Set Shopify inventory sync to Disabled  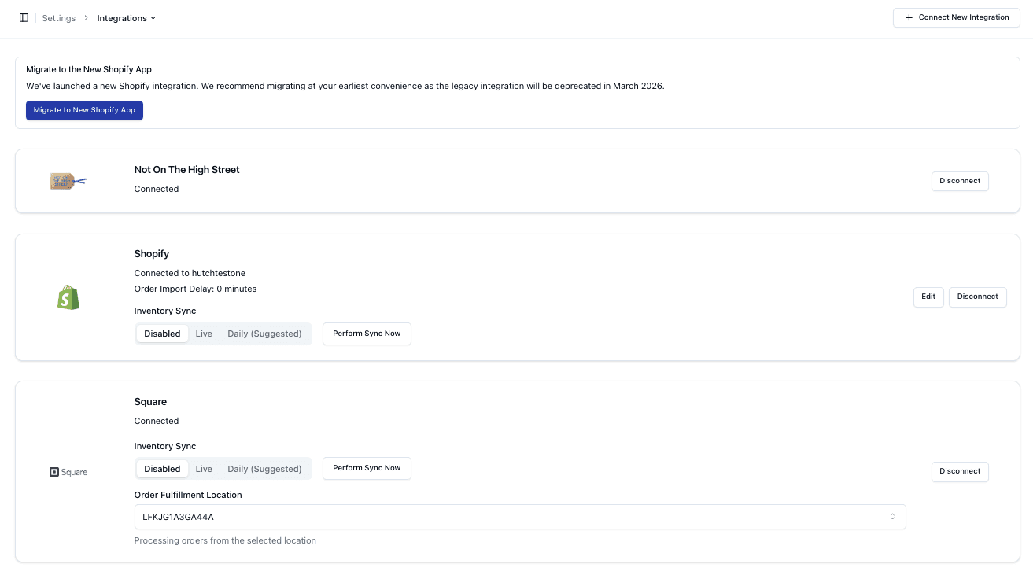162,334
